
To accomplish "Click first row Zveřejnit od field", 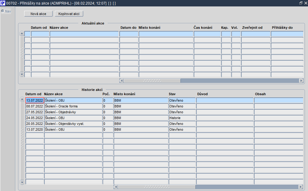I will point(256,34).
